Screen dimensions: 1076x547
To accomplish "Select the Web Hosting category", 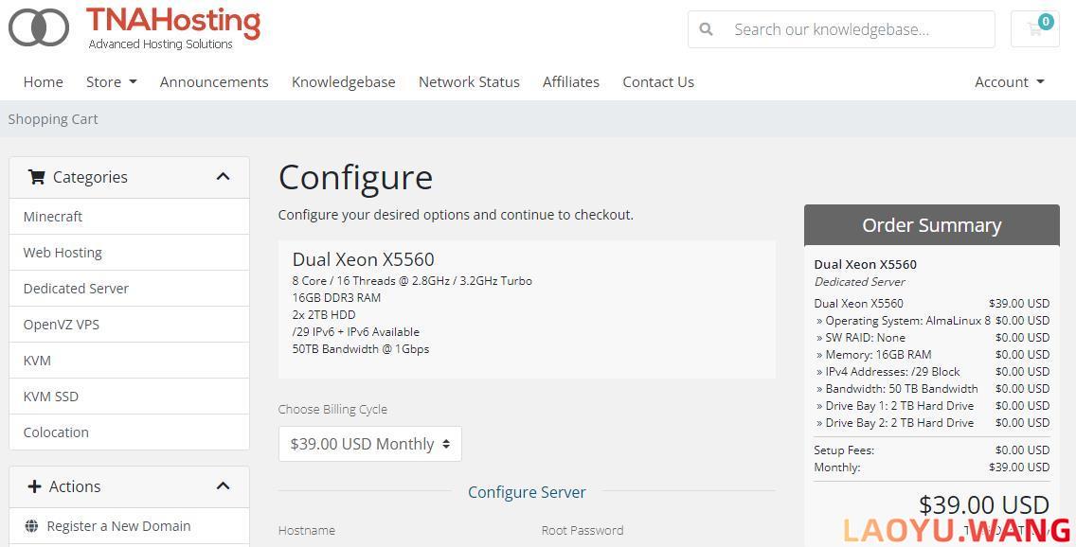I will [129, 253].
